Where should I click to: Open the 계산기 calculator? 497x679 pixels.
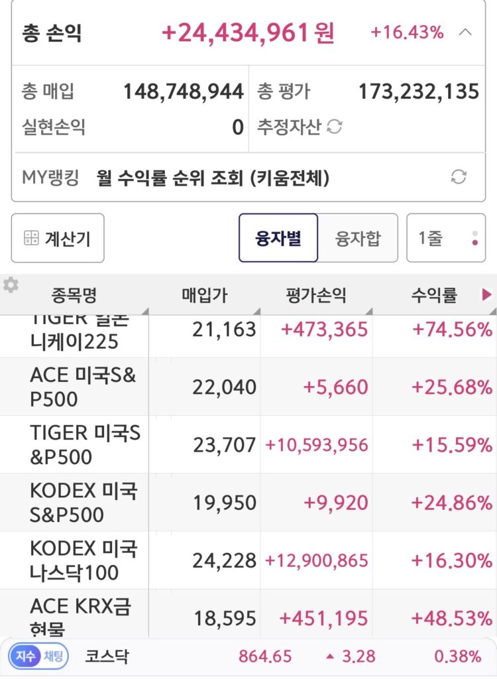[x=58, y=238]
